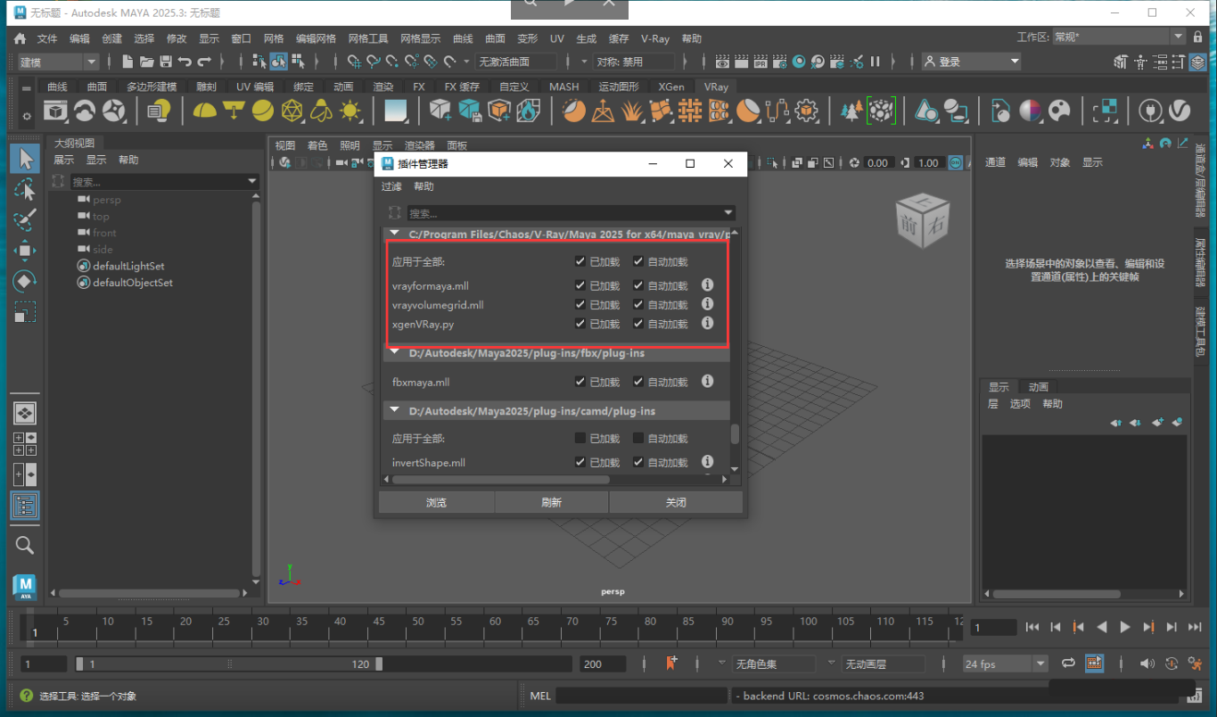Switch to the XGen shelf tab
This screenshot has width=1217, height=717.
(671, 87)
